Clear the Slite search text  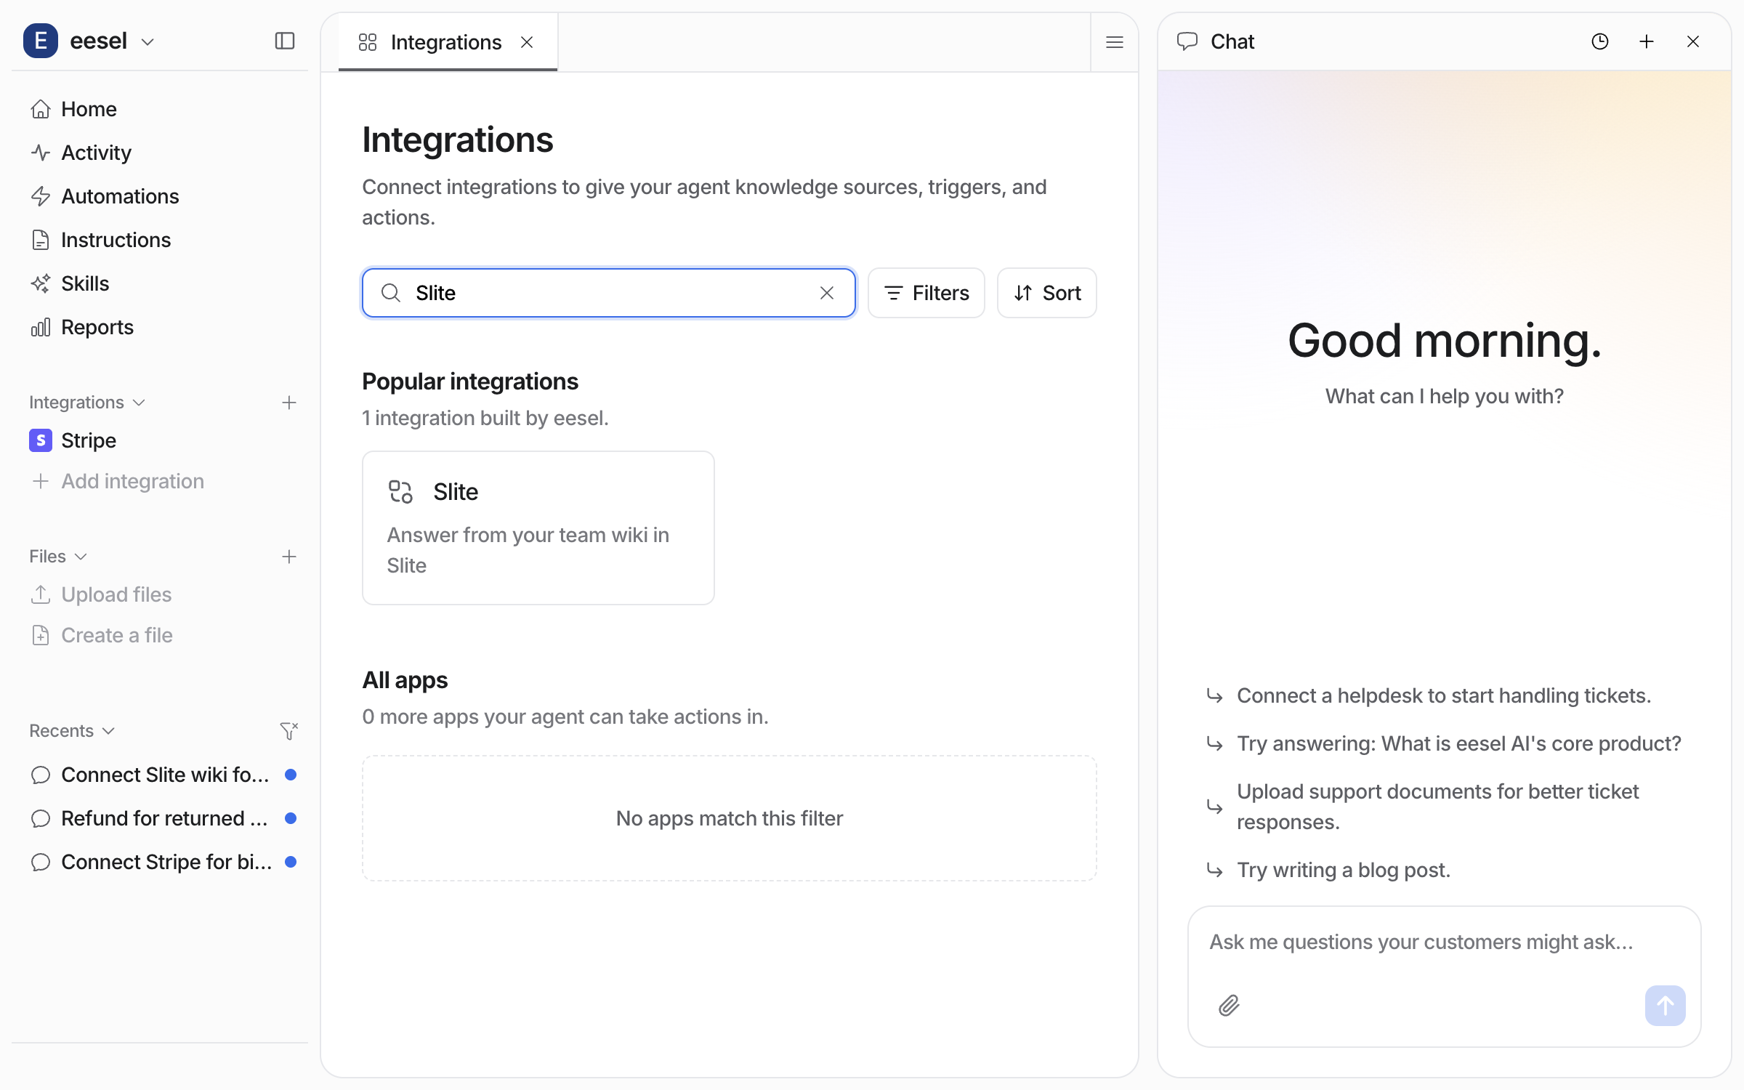(827, 293)
